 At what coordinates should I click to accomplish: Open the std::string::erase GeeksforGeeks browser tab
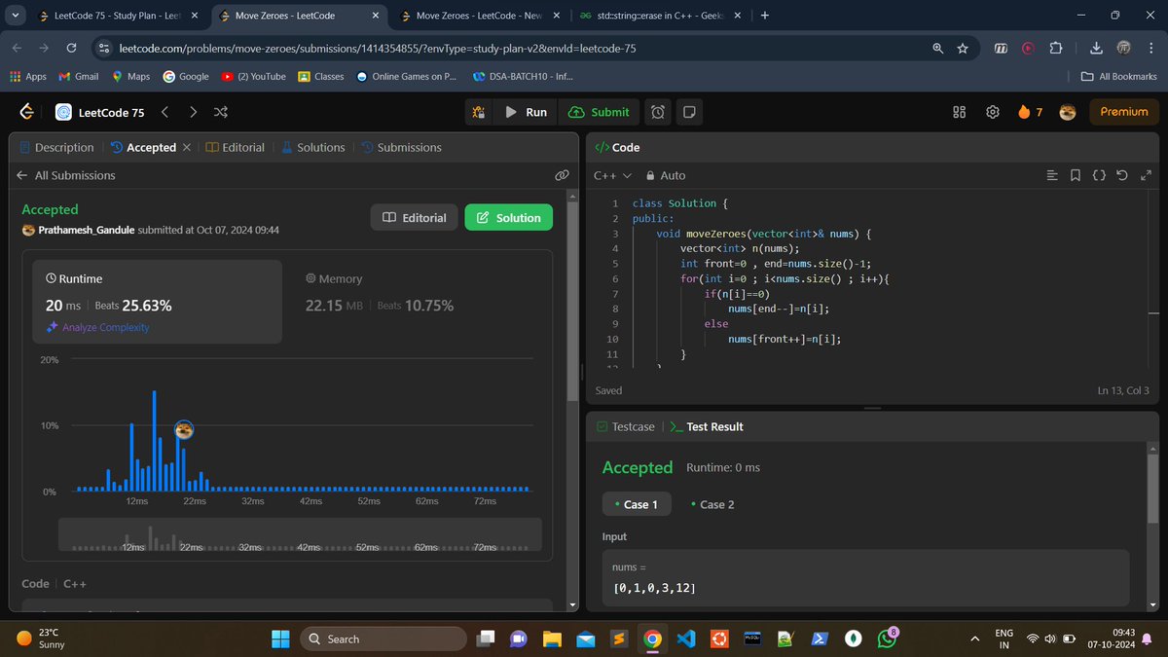tap(658, 16)
